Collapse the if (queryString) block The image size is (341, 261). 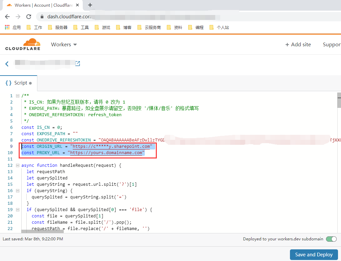point(18,191)
